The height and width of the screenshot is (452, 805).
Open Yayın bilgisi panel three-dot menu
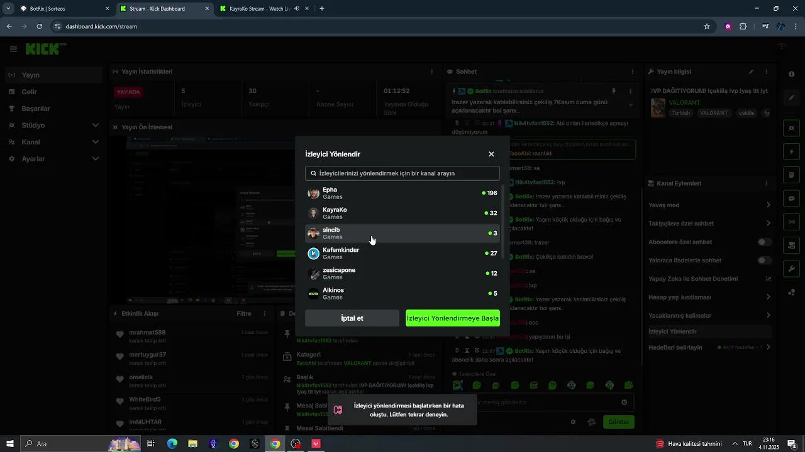point(766,72)
